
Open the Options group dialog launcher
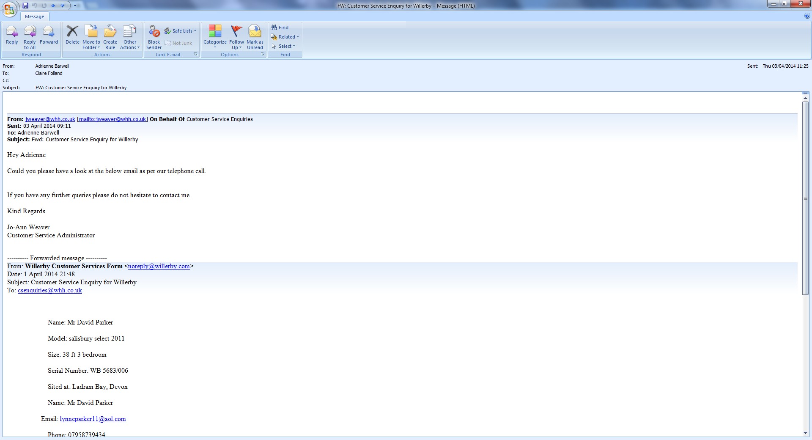coord(263,55)
